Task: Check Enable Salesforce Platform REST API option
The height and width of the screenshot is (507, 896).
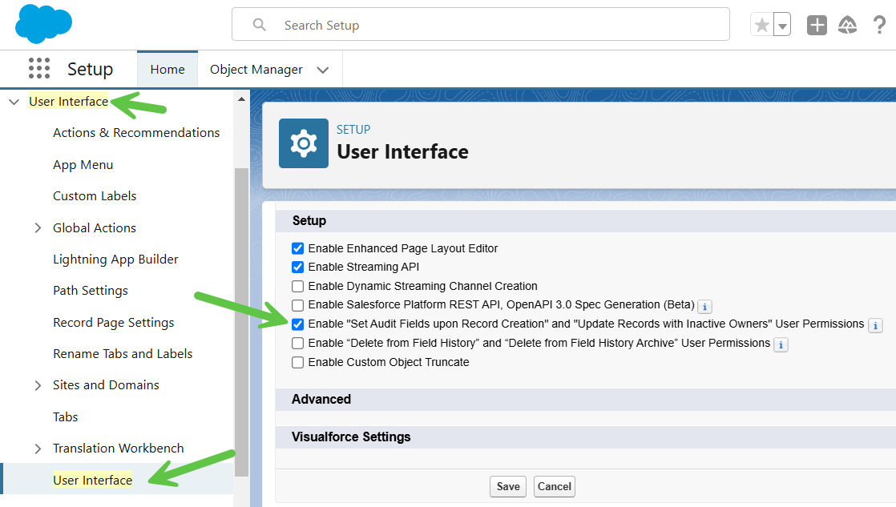Action: pos(297,305)
